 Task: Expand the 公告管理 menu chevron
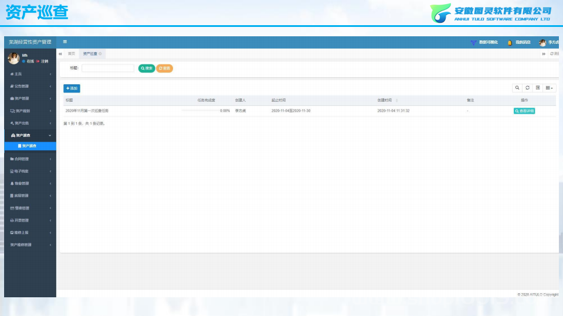click(x=50, y=87)
